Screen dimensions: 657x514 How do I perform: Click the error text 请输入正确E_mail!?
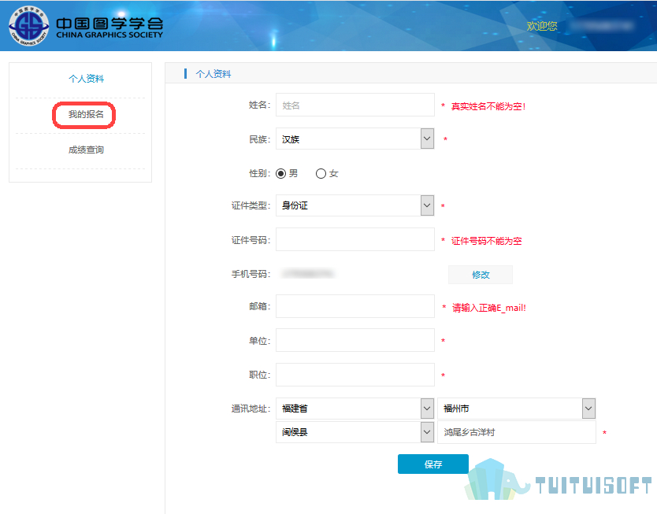489,308
